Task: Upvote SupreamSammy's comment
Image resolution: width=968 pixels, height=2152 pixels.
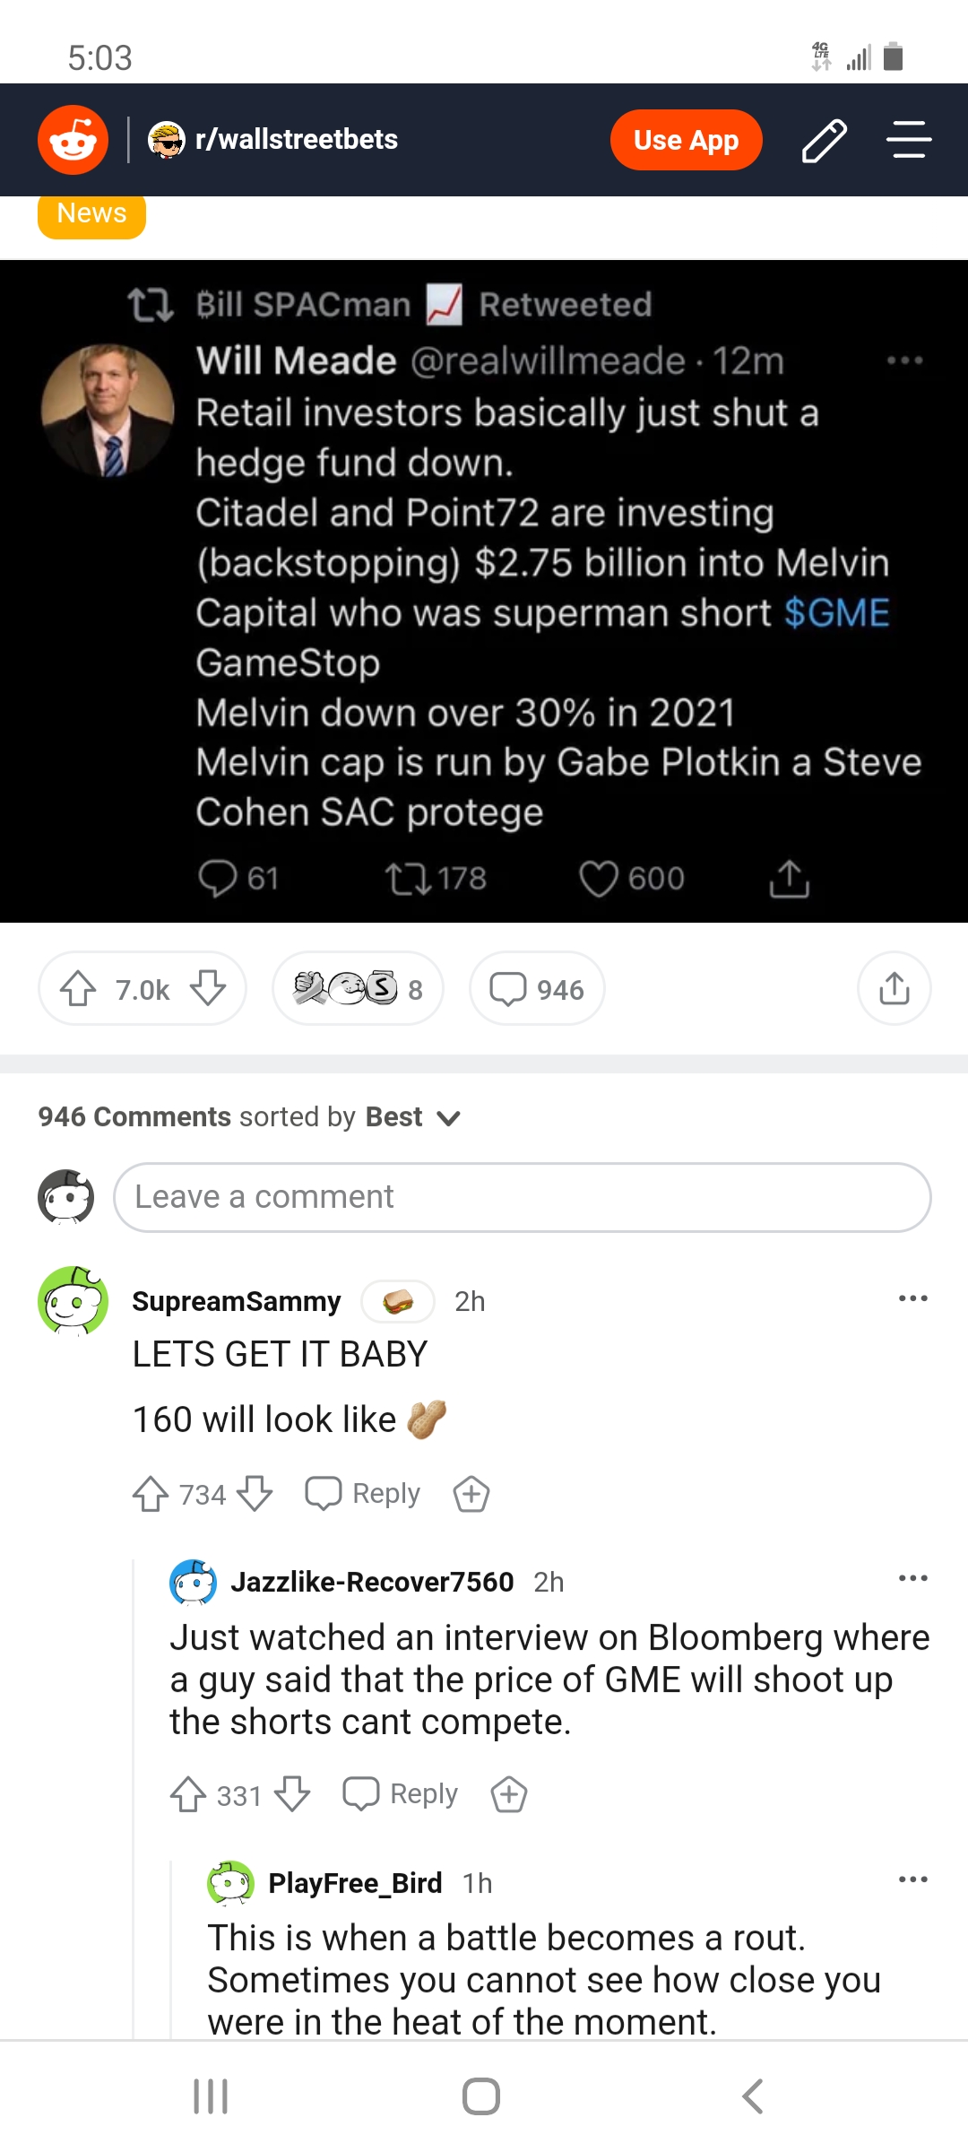Action: tap(151, 1494)
